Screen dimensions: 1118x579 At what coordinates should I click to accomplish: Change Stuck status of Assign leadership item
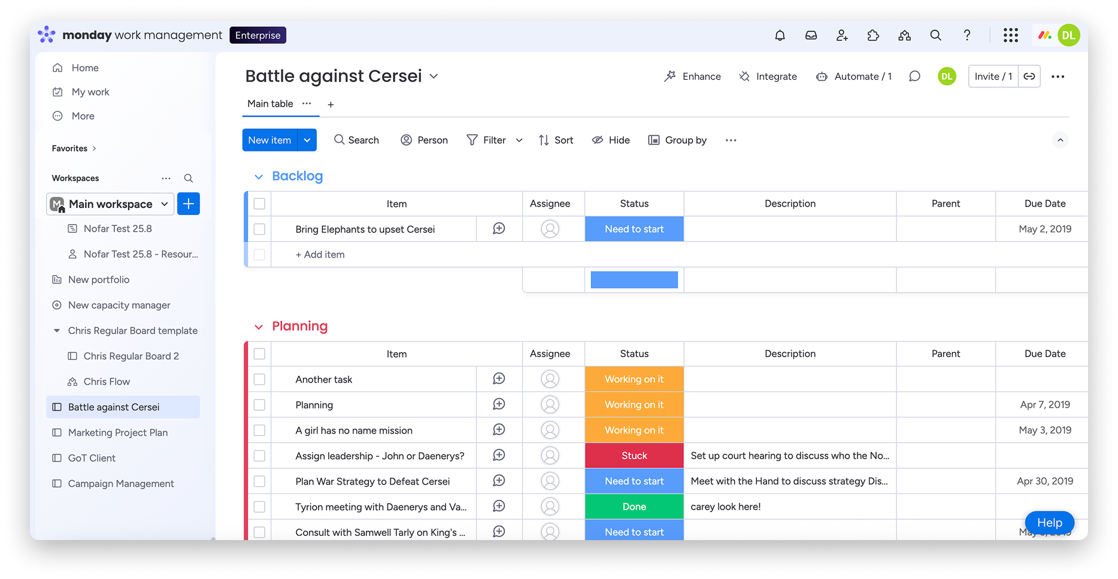pyautogui.click(x=634, y=456)
